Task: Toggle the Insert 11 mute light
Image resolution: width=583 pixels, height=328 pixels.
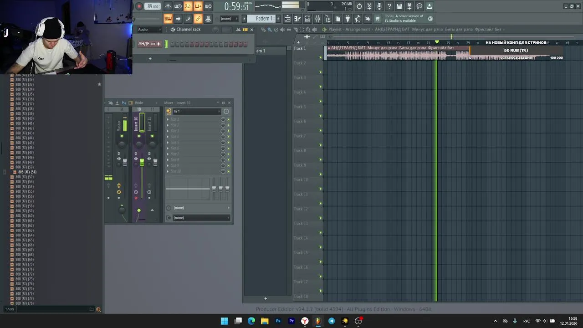Action: click(x=152, y=136)
